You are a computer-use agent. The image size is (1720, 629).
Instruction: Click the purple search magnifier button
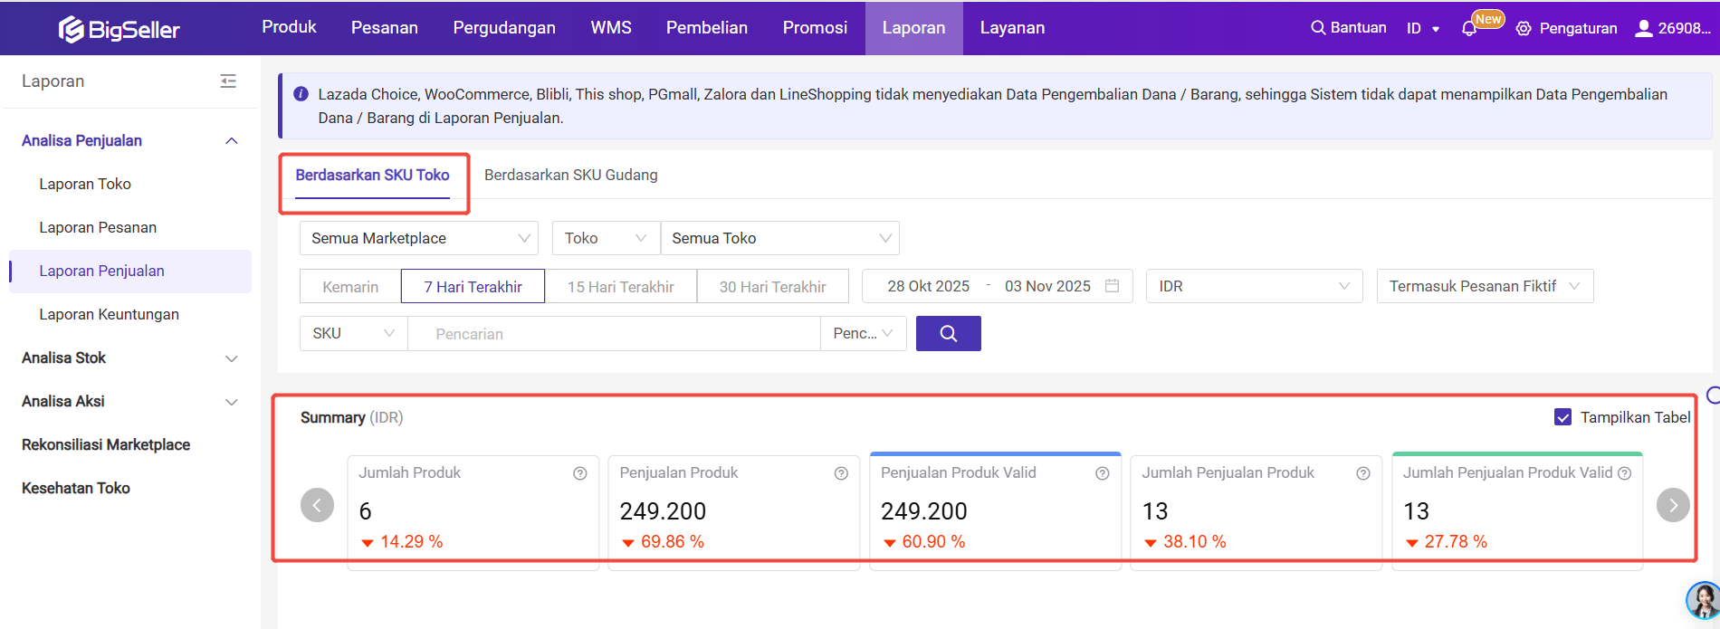948,333
